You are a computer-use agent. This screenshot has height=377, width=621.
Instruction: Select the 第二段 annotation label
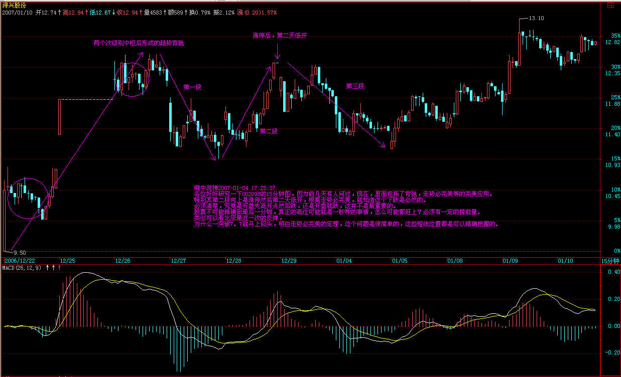(269, 131)
